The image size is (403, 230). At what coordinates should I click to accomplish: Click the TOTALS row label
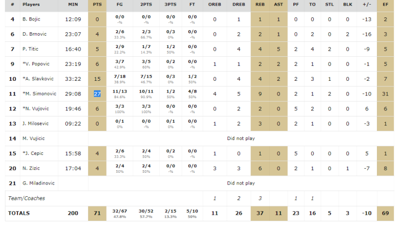19,213
